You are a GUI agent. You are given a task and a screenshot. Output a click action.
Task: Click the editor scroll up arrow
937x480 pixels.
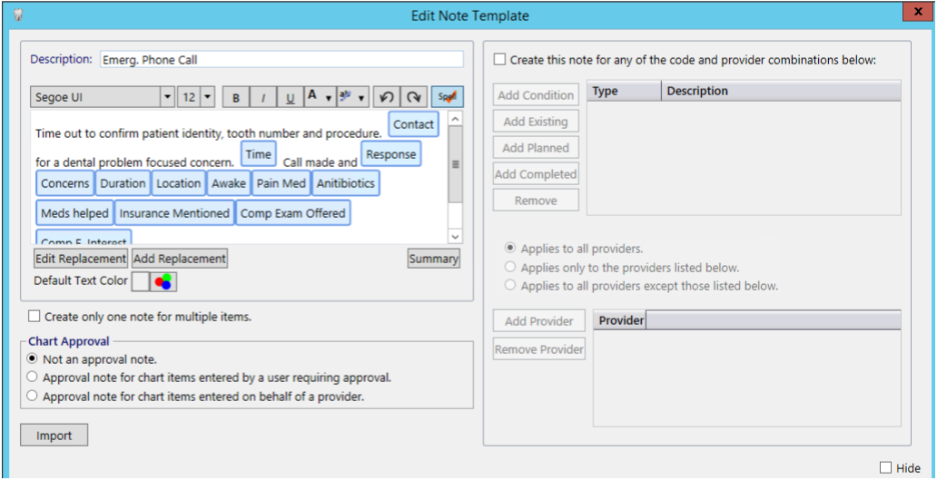tap(455, 119)
